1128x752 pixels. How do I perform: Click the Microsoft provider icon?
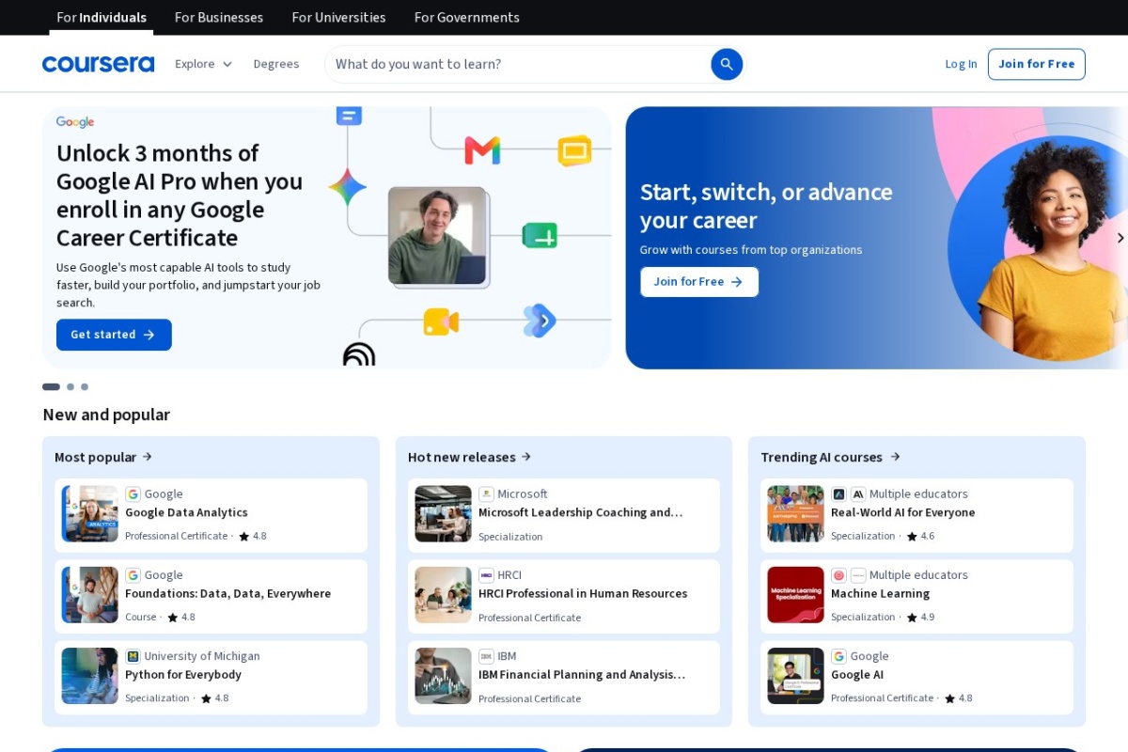tap(486, 494)
